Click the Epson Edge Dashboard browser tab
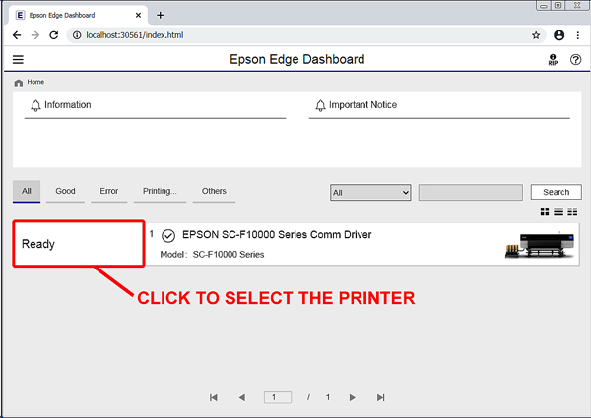 [x=77, y=15]
